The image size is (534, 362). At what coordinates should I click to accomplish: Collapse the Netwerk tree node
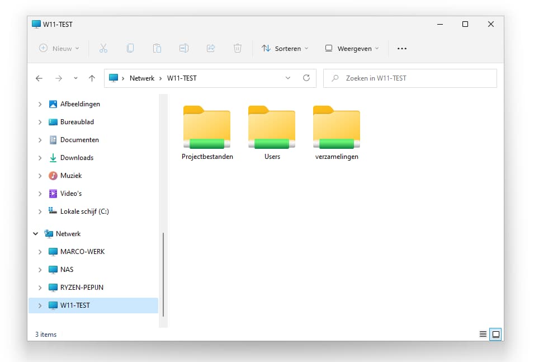pyautogui.click(x=35, y=234)
